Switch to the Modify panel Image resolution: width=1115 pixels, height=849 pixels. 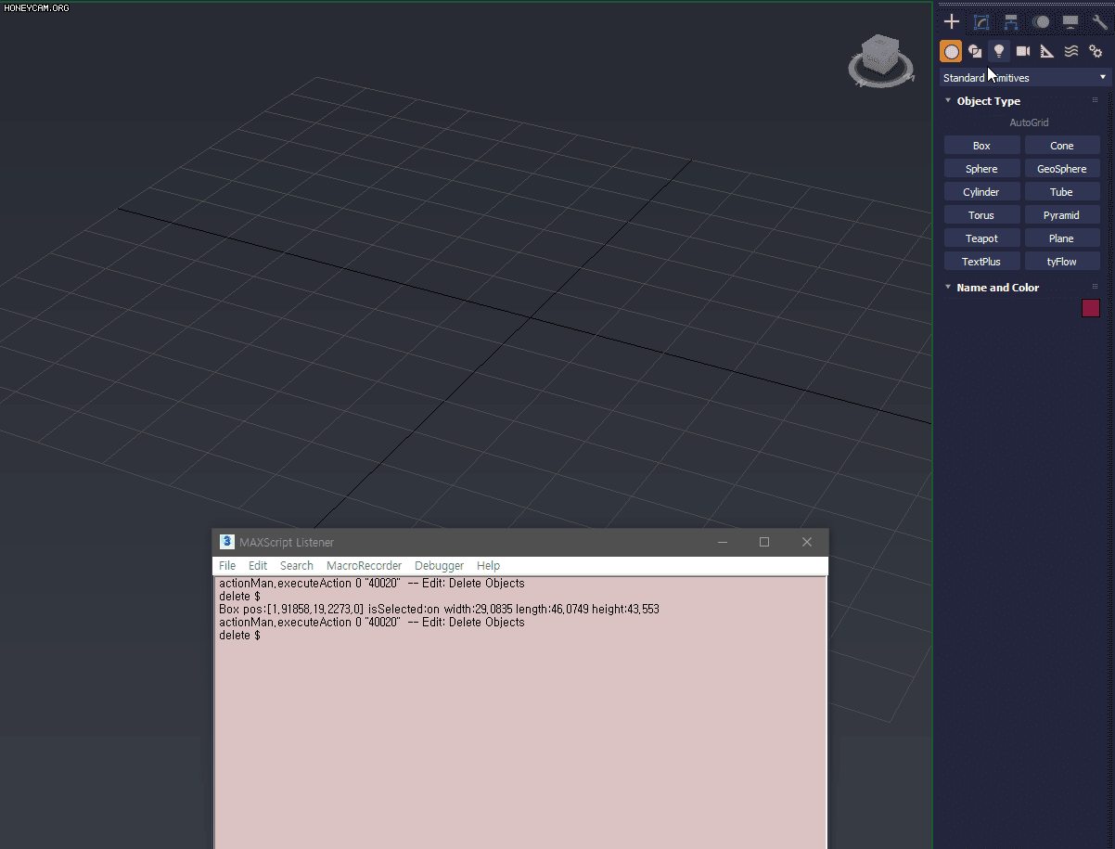[x=980, y=21]
